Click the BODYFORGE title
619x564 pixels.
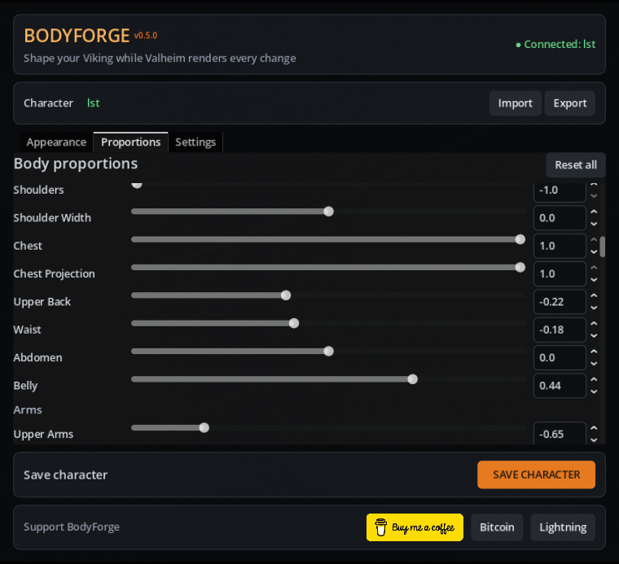coord(77,36)
